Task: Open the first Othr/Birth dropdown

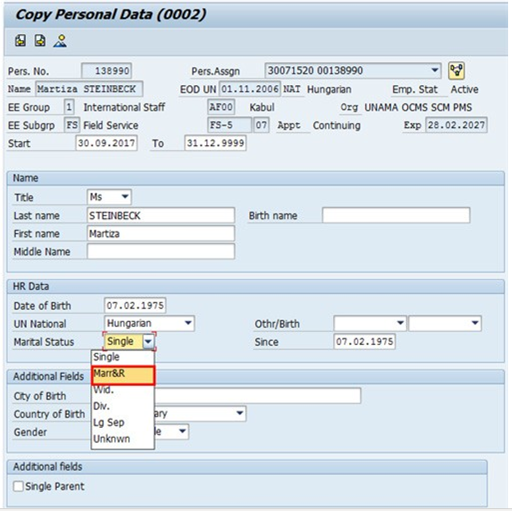Action: point(401,323)
